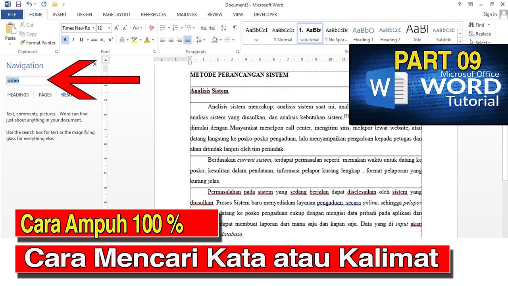The image size is (508, 286).
Task: Click the Undo arrow icon
Action: (x=29, y=4)
